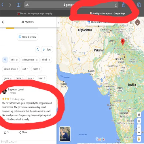The height and width of the screenshot is (144, 144).
Task: Filter reviews by kids keyword
Action: [x=14, y=60]
